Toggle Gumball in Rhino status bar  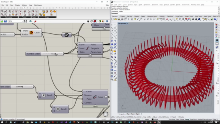(200, 120)
